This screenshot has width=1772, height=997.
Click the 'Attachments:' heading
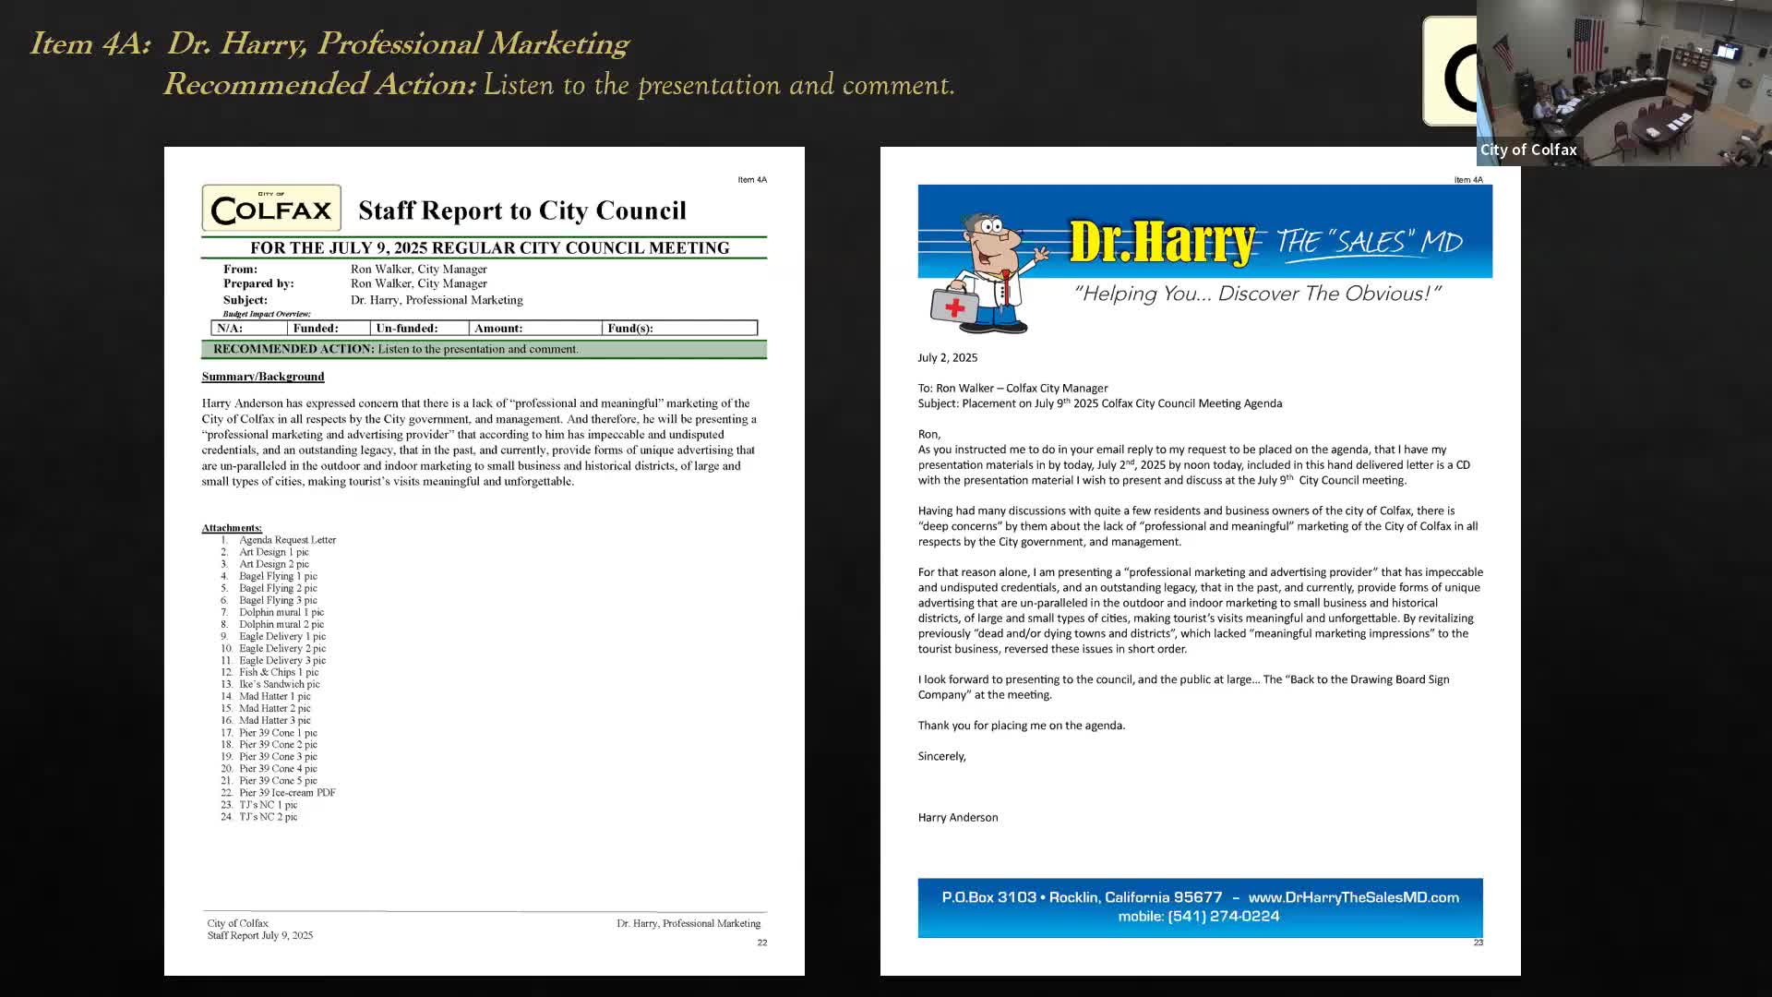232,528
